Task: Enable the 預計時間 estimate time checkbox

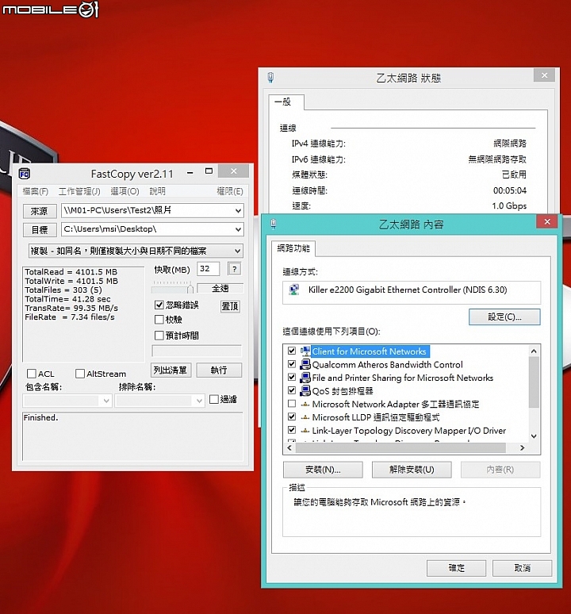Action: 159,336
